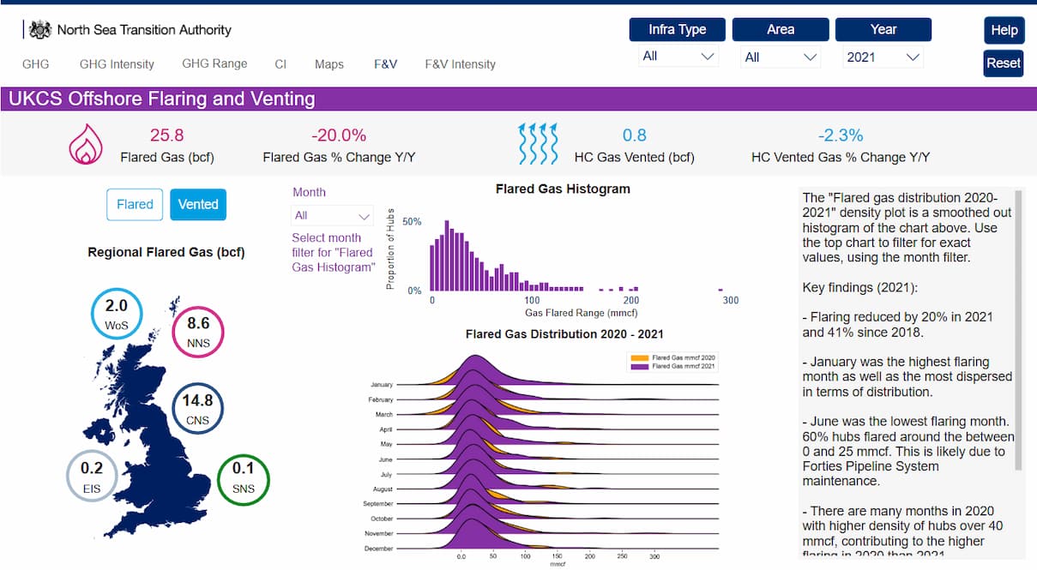Open the Infra Type dropdown
1037x570 pixels.
coord(678,57)
